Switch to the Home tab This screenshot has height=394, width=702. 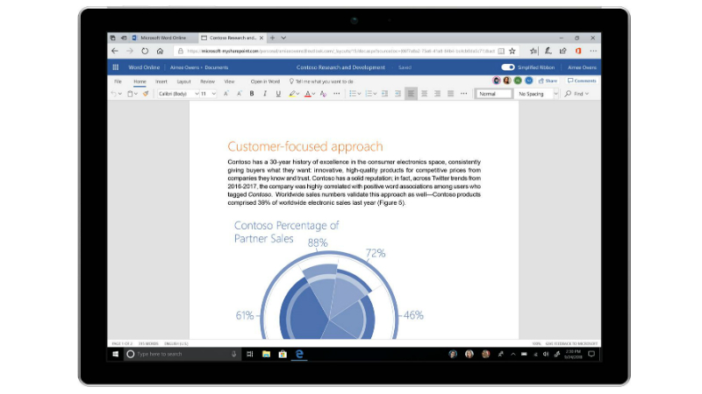click(x=140, y=81)
